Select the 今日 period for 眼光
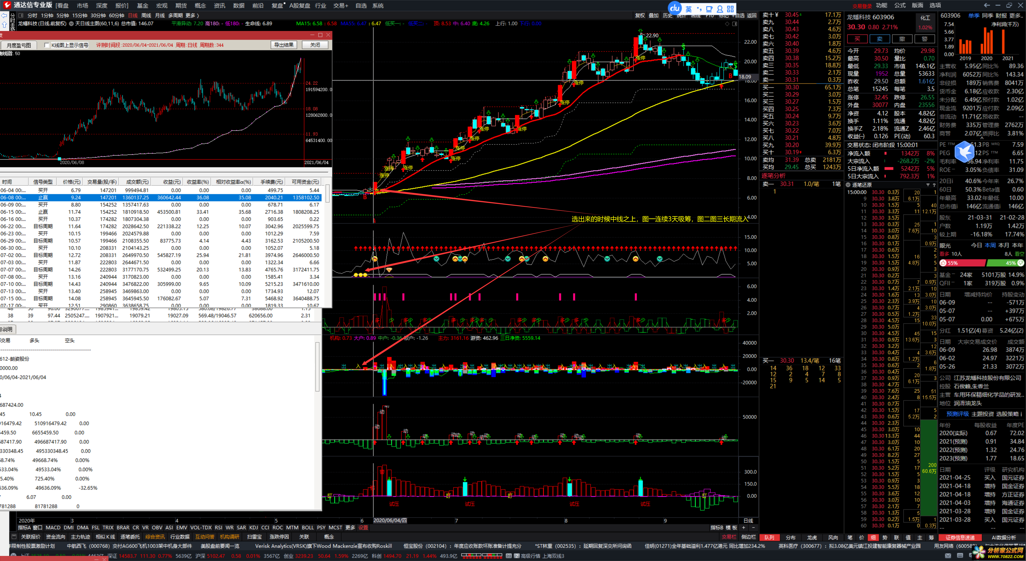This screenshot has height=561, width=1026. tap(976, 245)
